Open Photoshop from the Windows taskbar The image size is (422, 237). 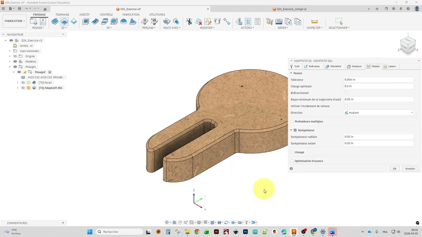245,232
